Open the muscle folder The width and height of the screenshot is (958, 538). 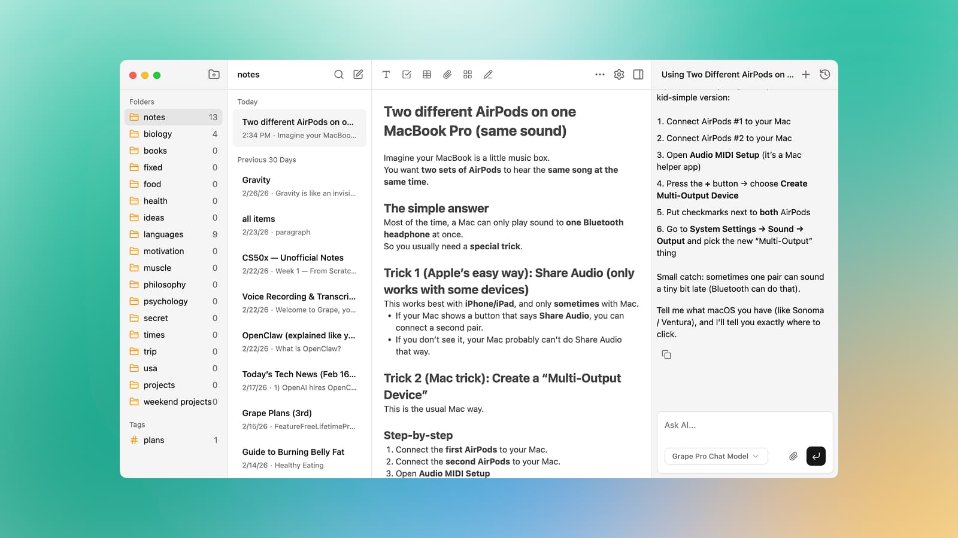[174, 268]
